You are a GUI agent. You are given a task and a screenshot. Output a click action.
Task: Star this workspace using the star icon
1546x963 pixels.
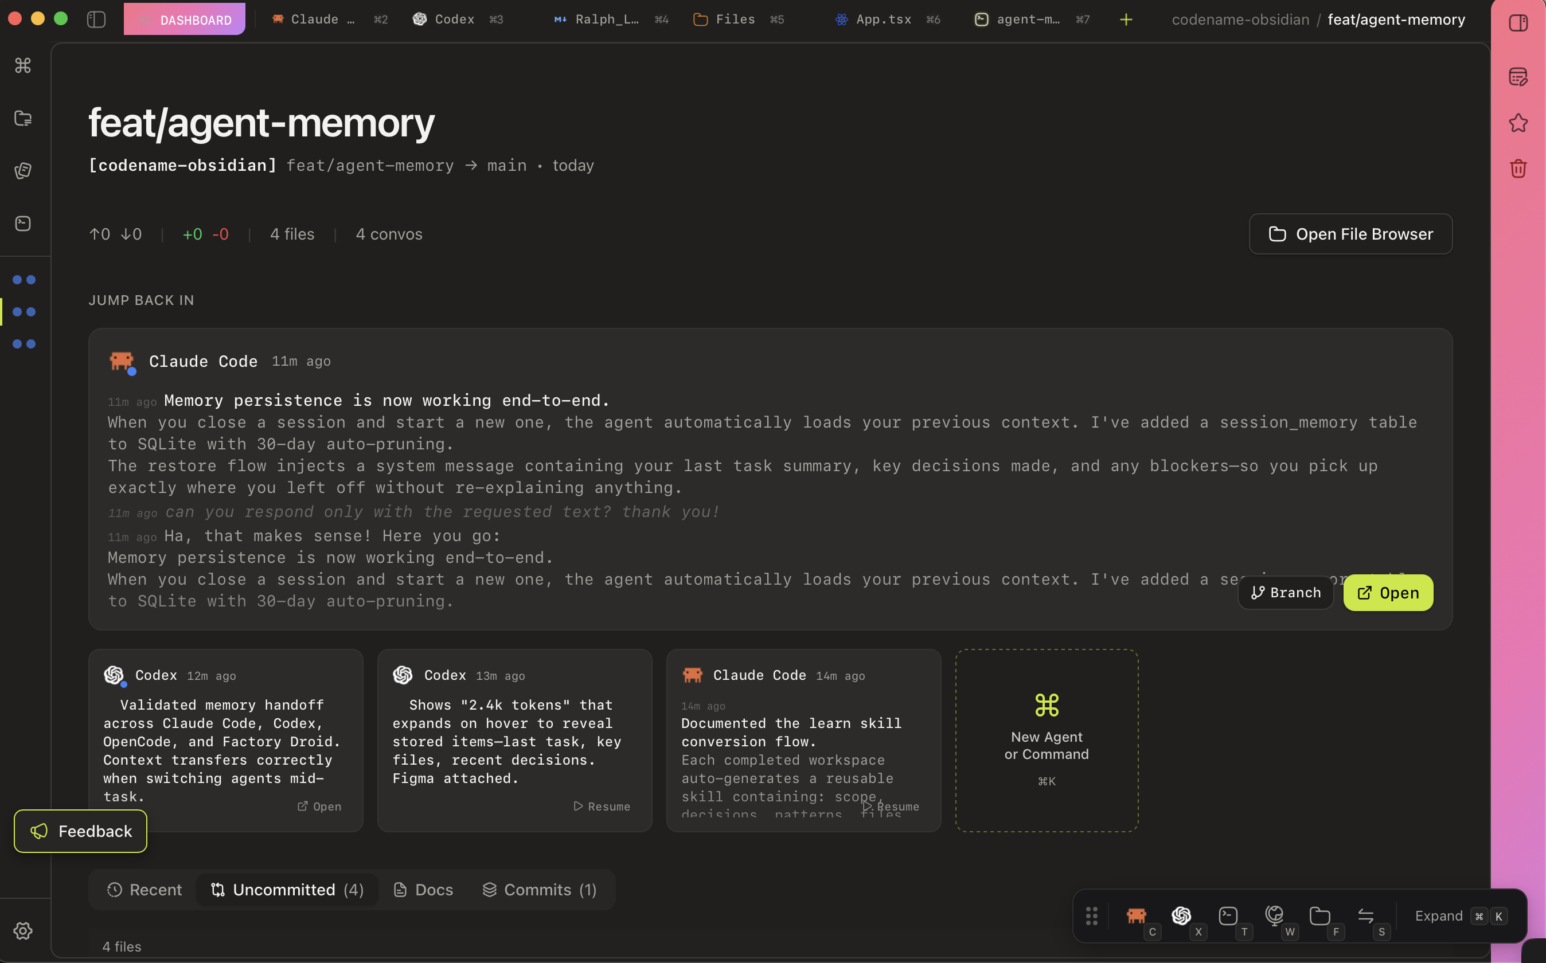click(x=1518, y=123)
